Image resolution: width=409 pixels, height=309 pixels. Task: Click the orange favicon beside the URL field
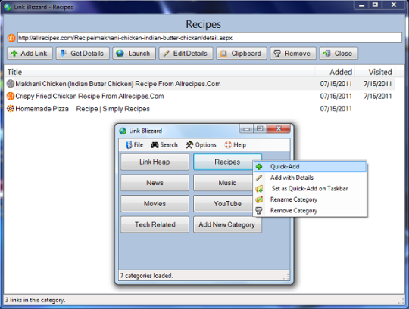[11, 38]
